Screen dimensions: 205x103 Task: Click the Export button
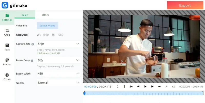(x=185, y=5)
